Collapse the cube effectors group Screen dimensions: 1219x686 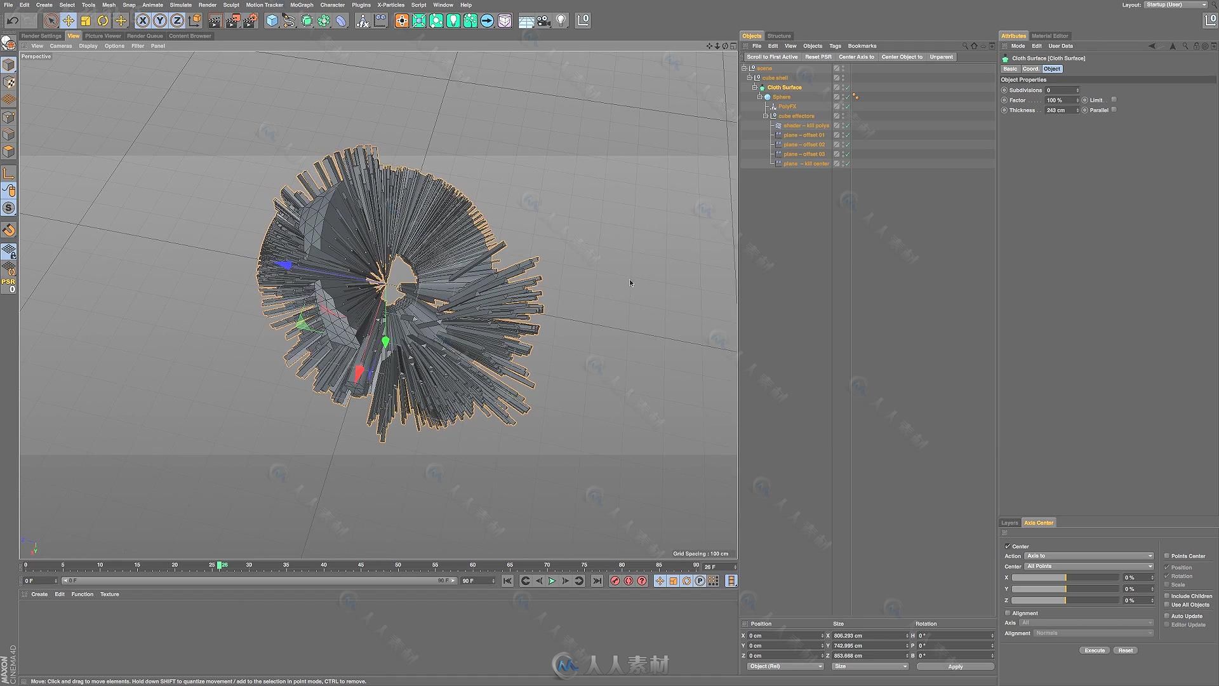tap(765, 116)
